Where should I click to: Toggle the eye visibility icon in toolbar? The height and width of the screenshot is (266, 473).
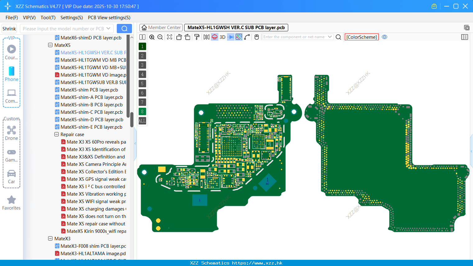[384, 37]
